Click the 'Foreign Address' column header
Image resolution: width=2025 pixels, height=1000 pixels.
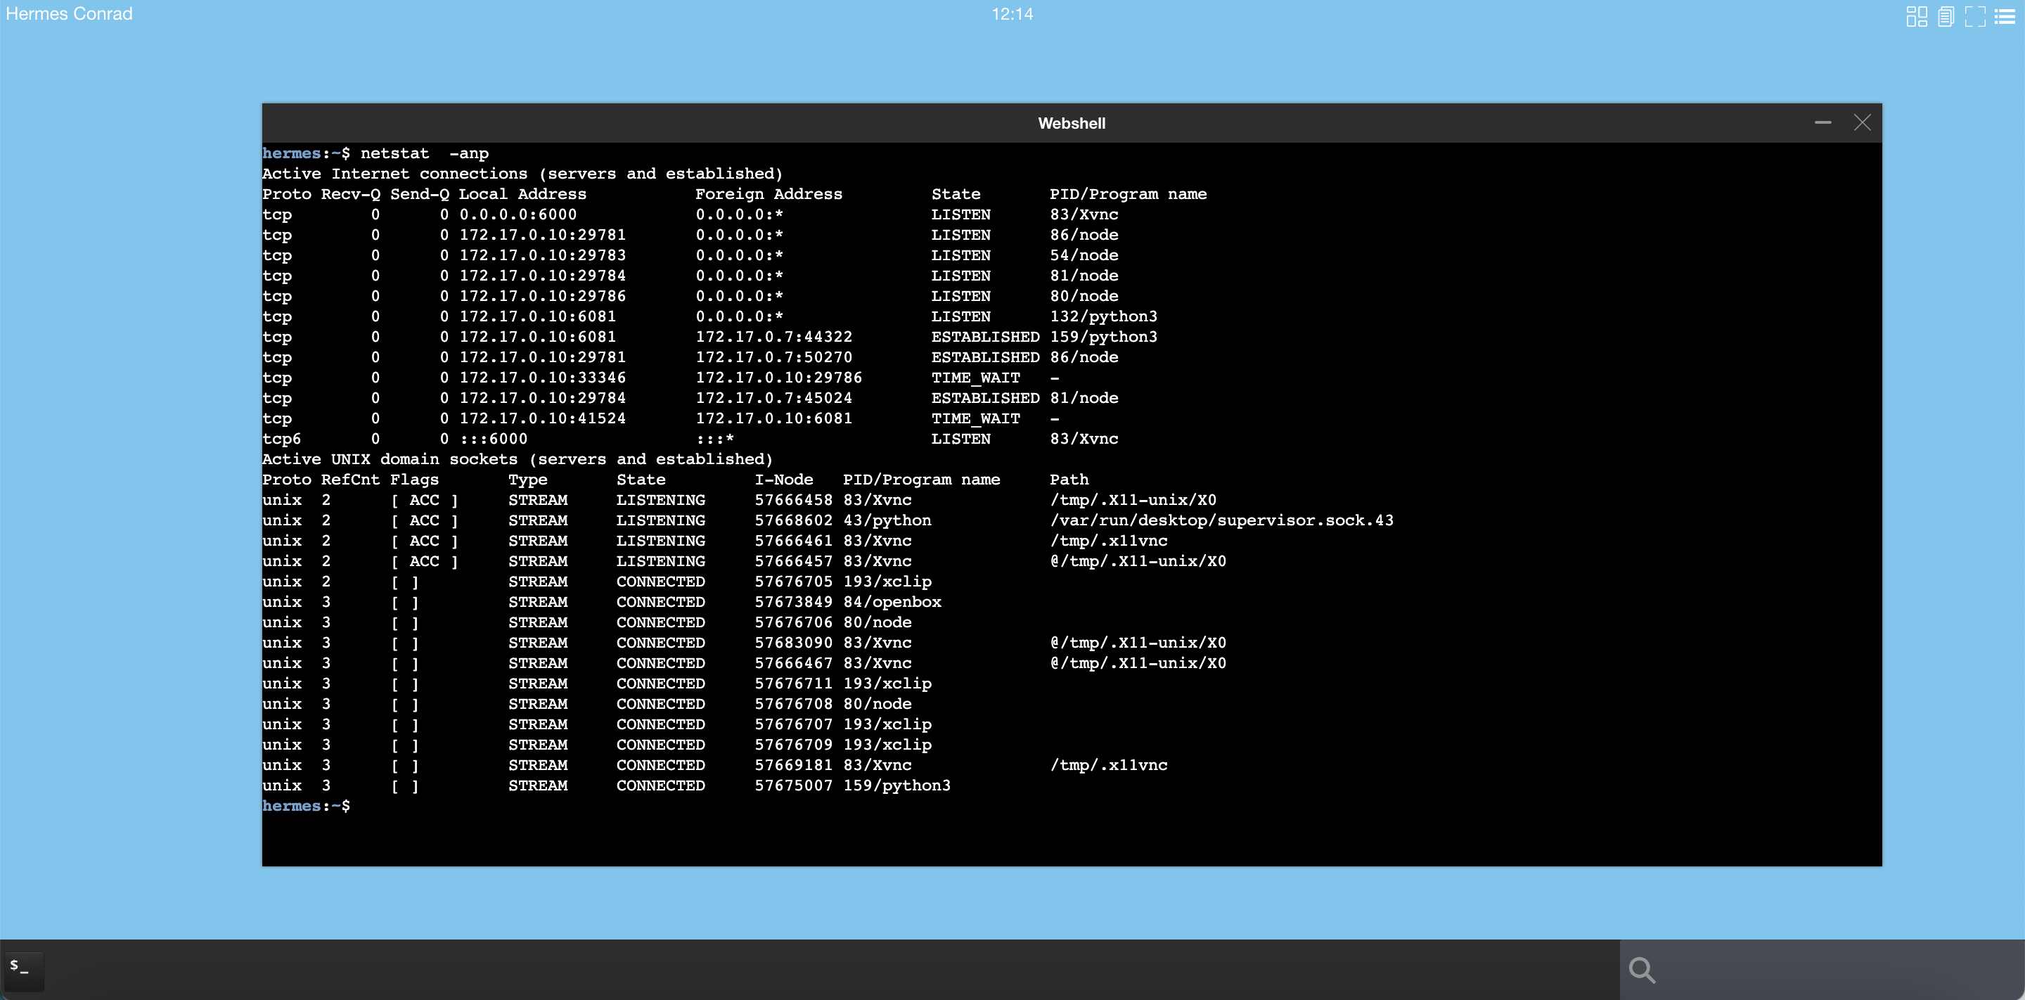click(x=769, y=194)
